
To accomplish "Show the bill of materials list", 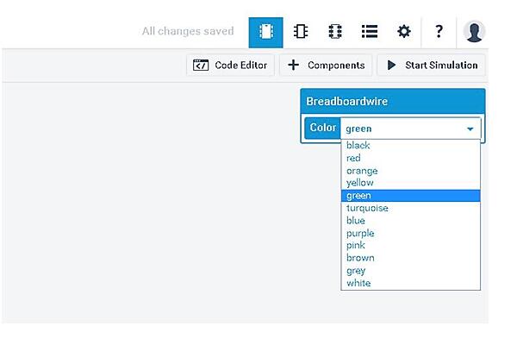I will tap(370, 32).
